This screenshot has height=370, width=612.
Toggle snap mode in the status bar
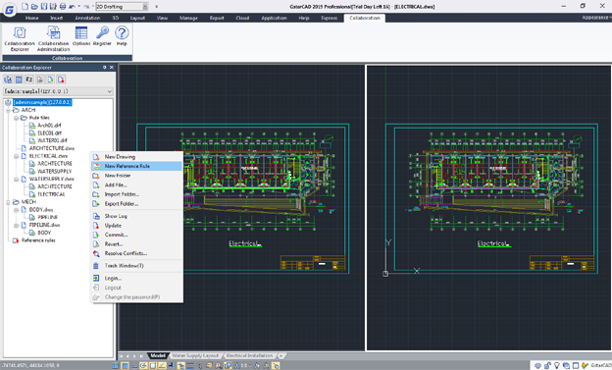pos(116,366)
